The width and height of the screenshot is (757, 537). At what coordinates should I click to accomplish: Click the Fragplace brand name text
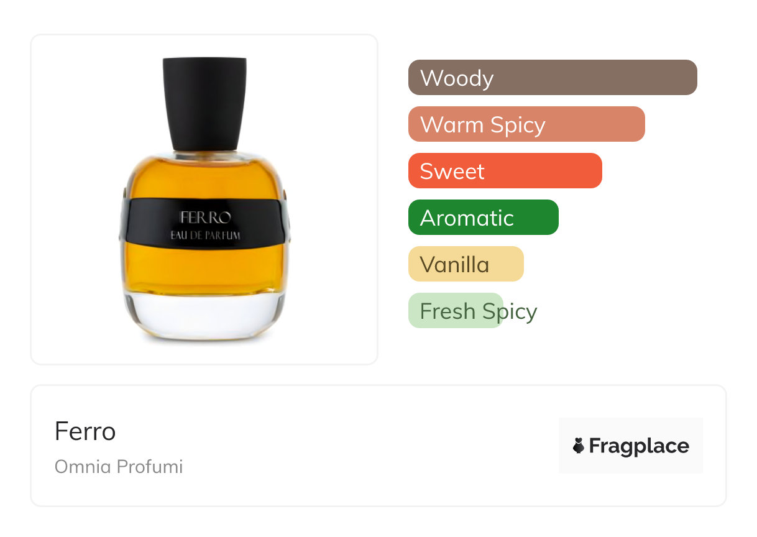coord(639,446)
